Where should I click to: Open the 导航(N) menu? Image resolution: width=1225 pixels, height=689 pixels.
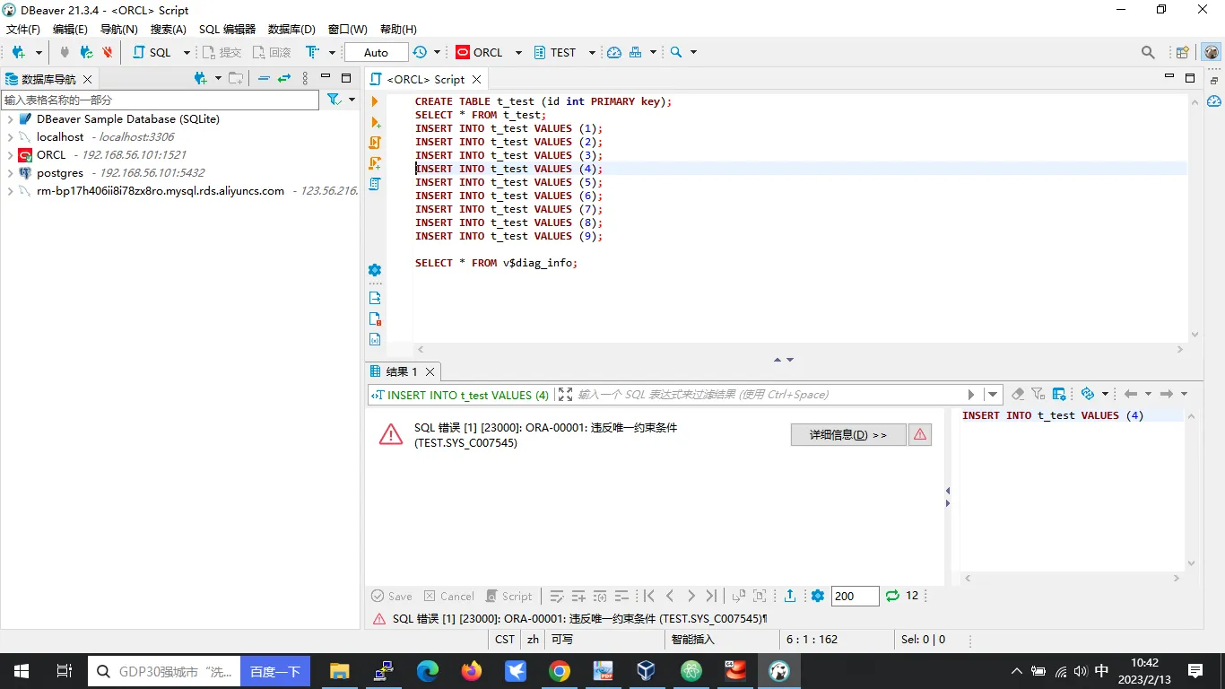[x=118, y=30]
